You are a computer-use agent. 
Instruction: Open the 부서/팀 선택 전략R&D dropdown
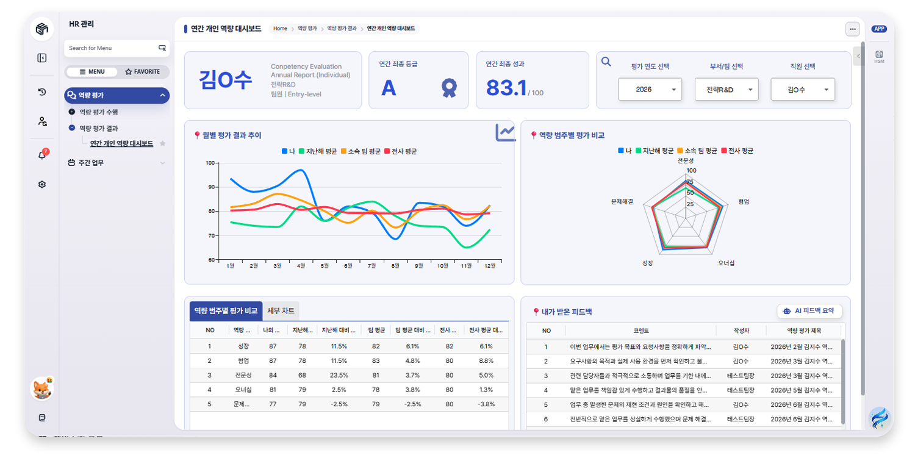[x=726, y=89]
